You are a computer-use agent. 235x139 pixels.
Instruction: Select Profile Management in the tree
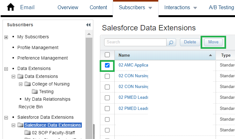click(x=38, y=47)
